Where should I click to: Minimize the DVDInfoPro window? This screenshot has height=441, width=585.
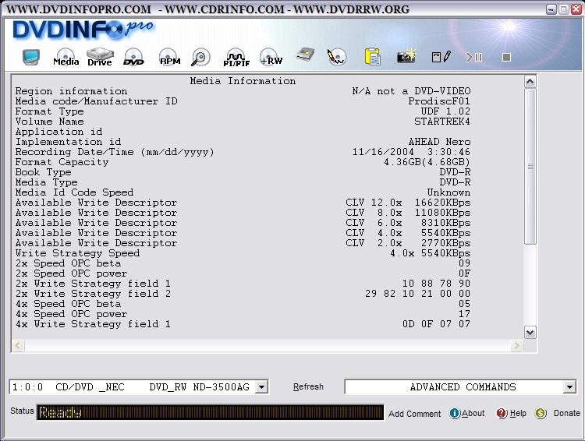[551, 9]
